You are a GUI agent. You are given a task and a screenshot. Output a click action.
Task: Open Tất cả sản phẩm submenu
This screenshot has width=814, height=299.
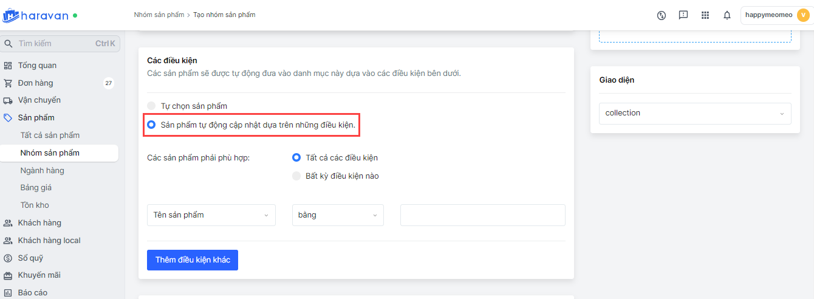coord(50,136)
